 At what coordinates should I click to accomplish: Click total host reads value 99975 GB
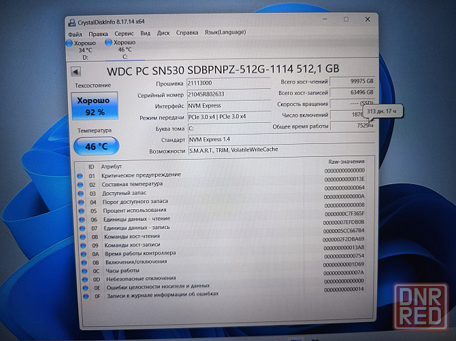pos(352,82)
